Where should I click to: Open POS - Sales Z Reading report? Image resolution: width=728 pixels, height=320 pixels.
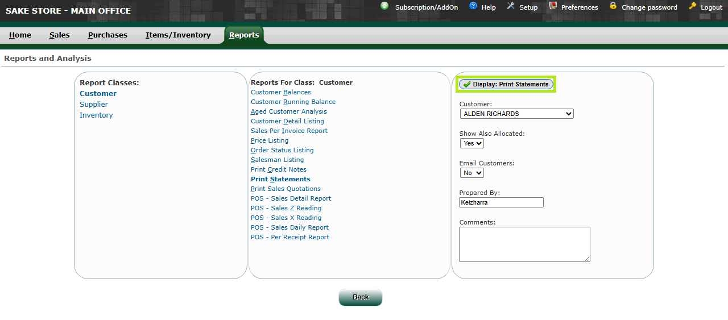click(286, 208)
